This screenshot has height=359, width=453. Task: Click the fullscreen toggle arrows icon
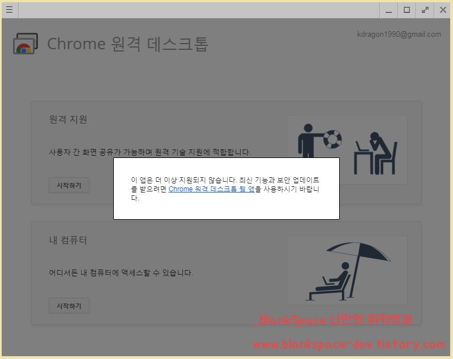(425, 10)
